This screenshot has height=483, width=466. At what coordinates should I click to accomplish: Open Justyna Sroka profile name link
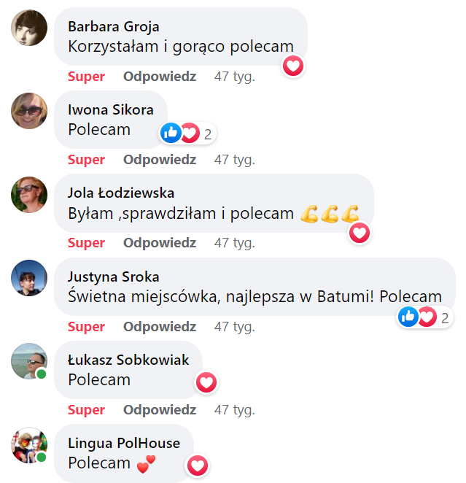coord(114,277)
